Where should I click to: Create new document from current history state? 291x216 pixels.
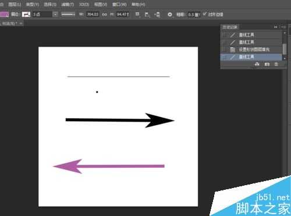257,64
